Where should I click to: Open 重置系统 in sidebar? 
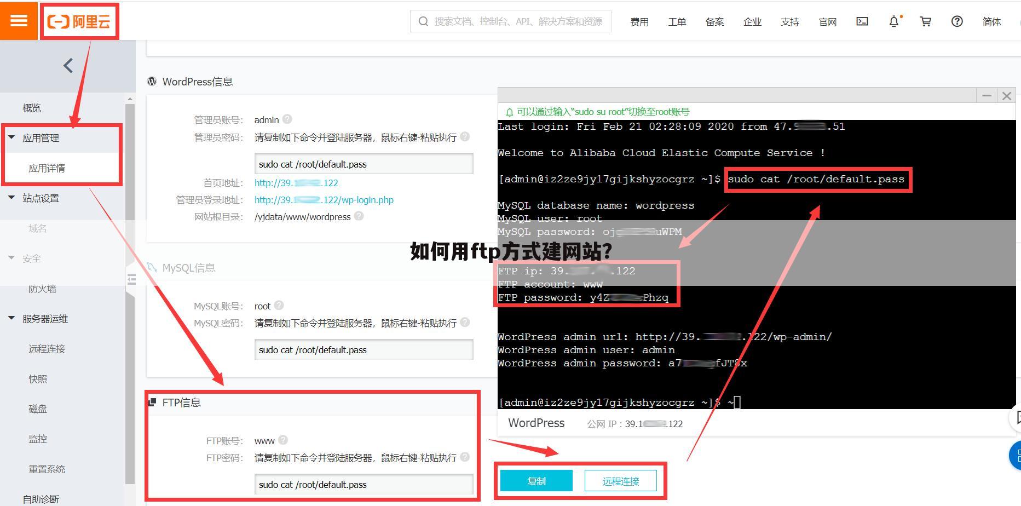tap(47, 469)
